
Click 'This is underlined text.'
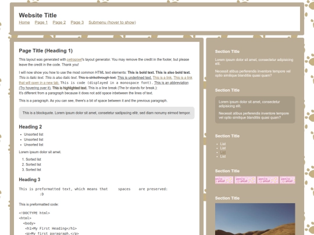[x=134, y=78]
